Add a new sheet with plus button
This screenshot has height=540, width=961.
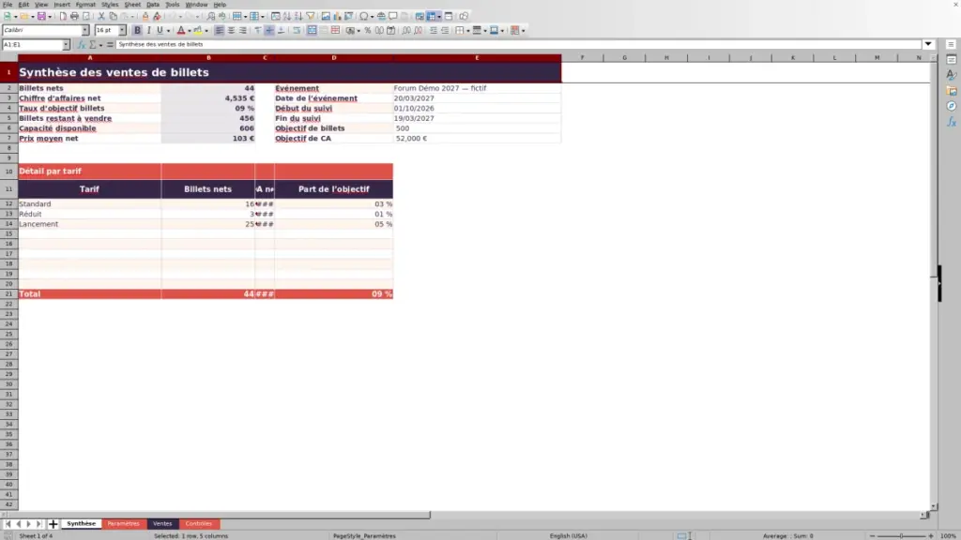(x=53, y=524)
